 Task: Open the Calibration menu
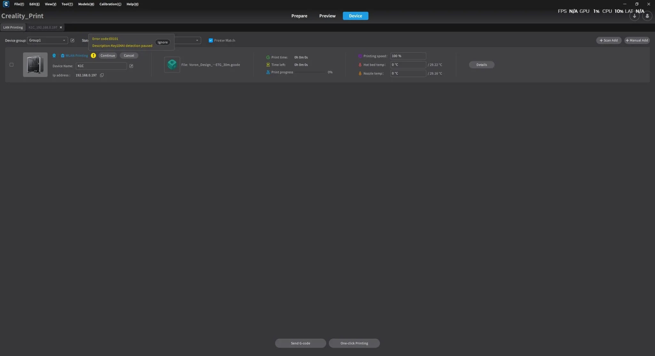[110, 4]
